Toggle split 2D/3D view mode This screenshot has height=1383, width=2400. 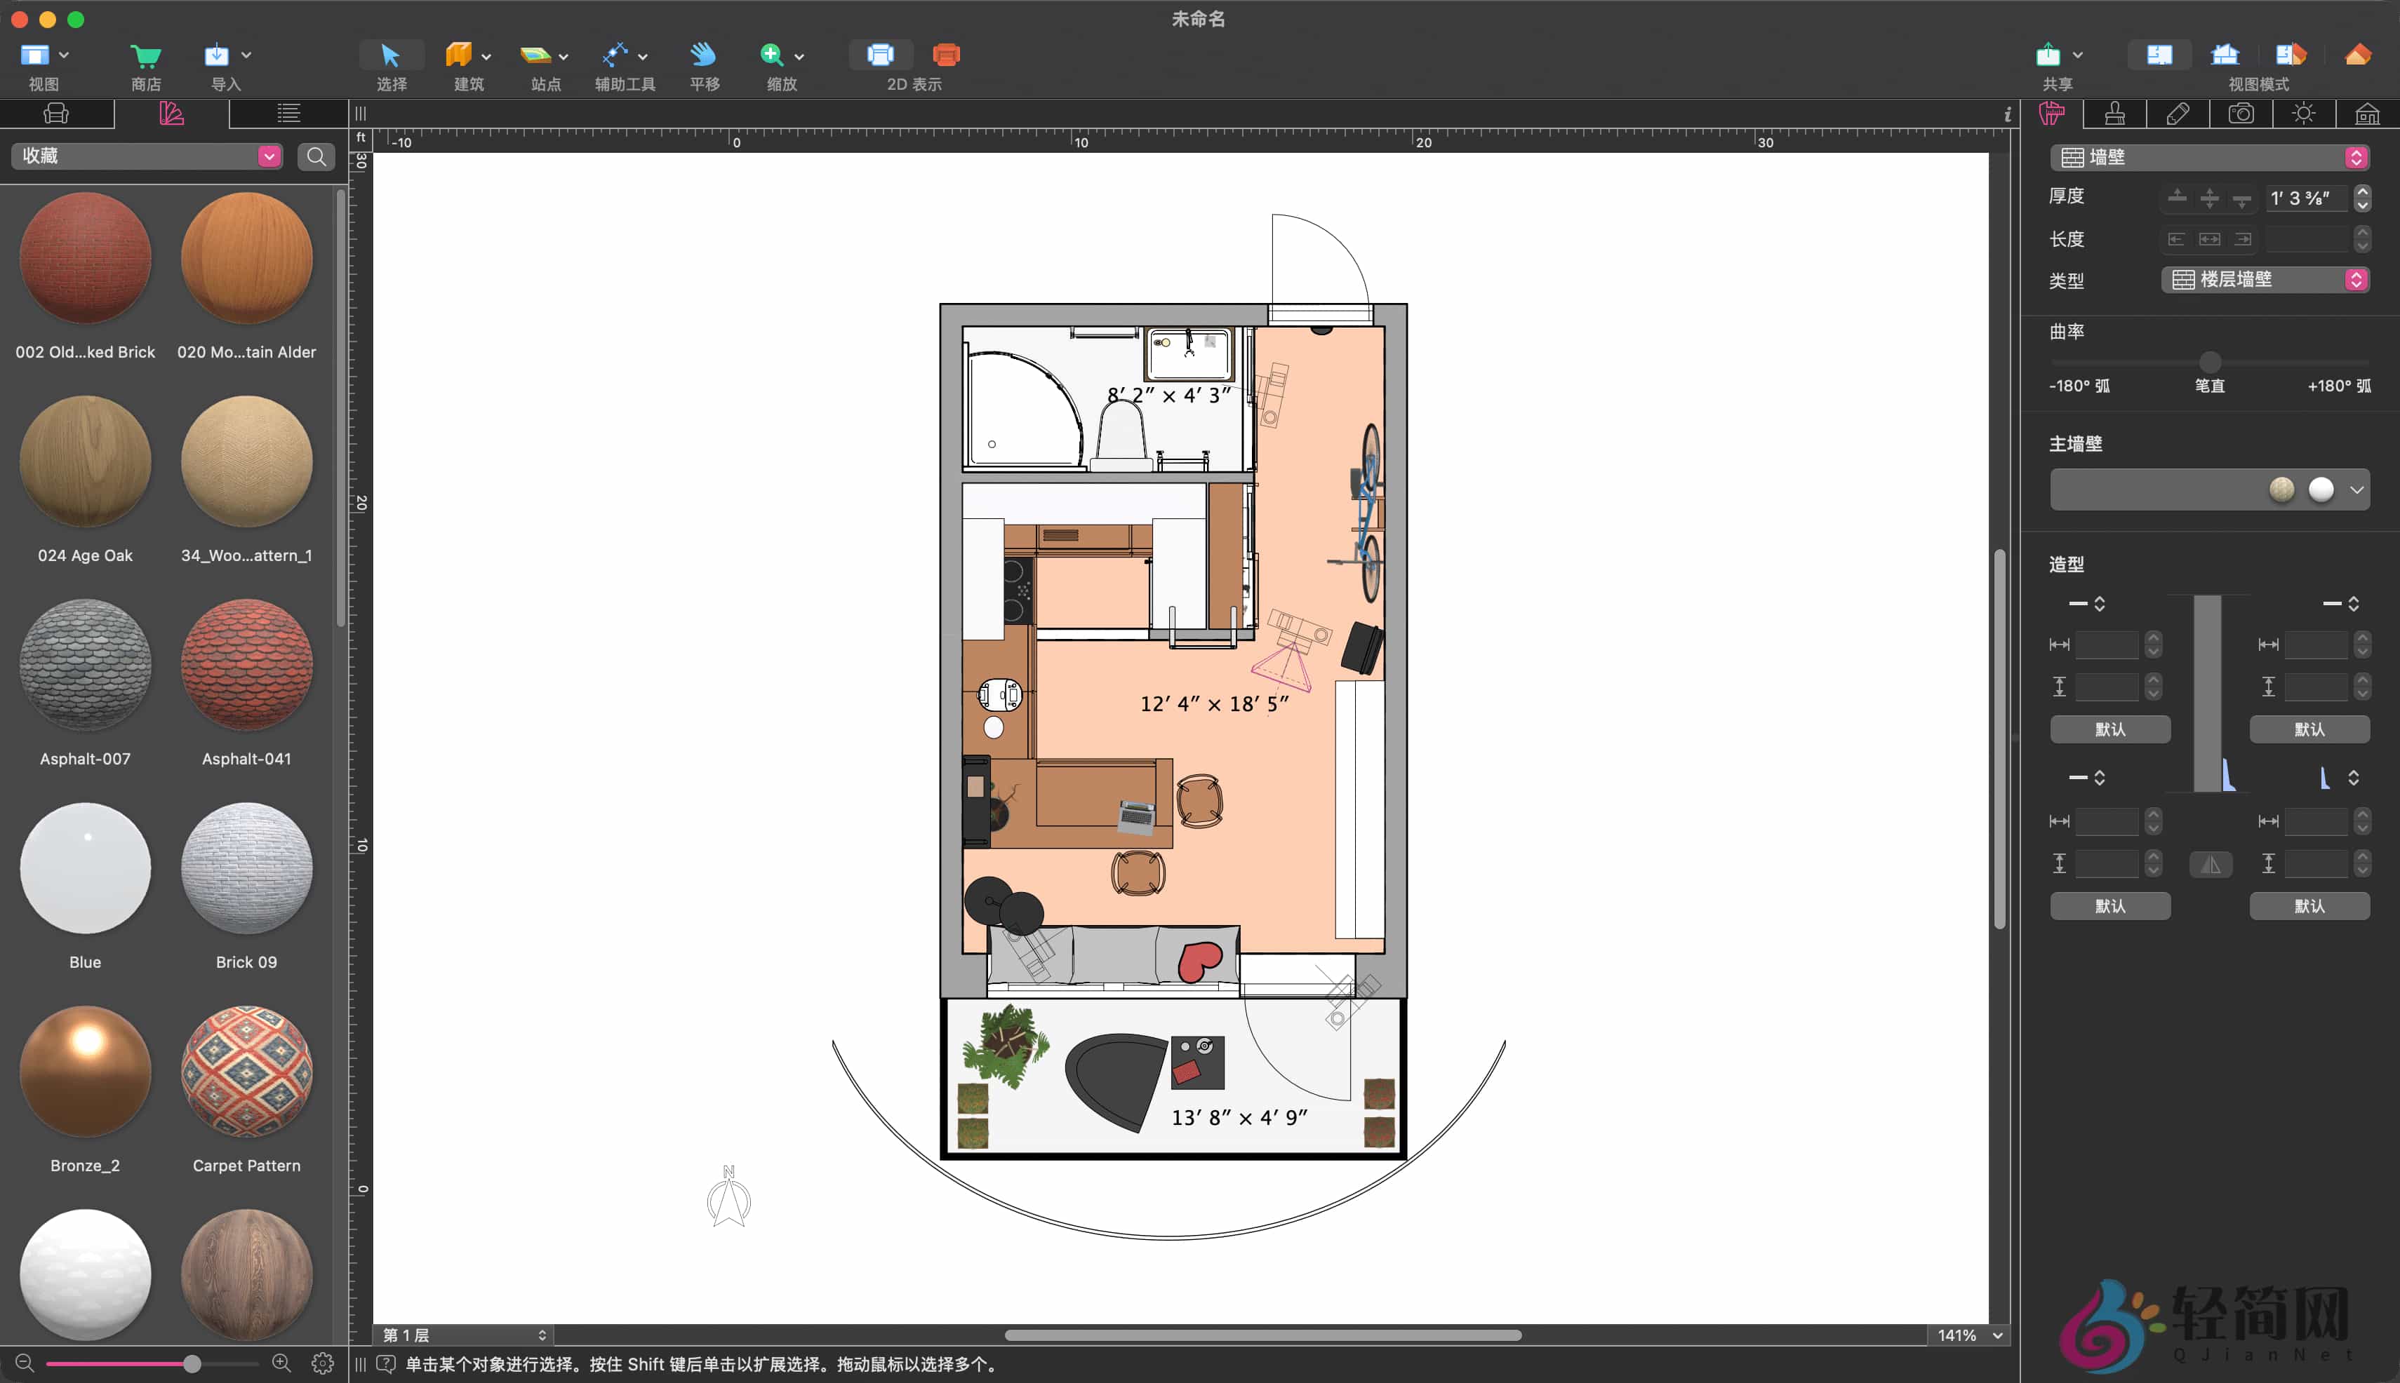click(x=2290, y=55)
